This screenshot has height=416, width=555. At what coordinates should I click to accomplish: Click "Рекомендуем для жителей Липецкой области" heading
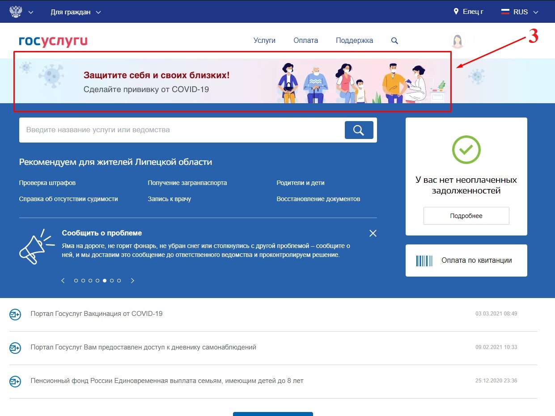coord(115,162)
